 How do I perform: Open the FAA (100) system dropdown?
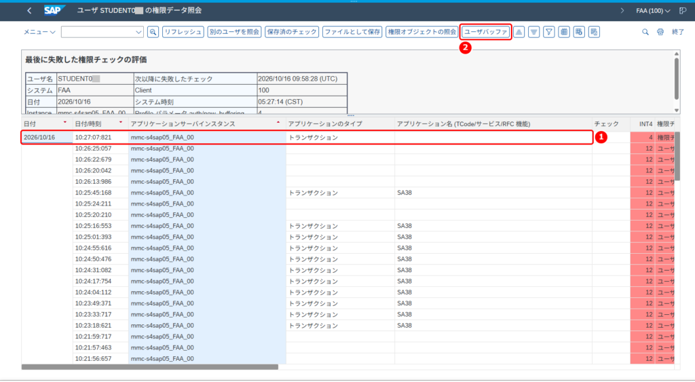[x=653, y=11]
